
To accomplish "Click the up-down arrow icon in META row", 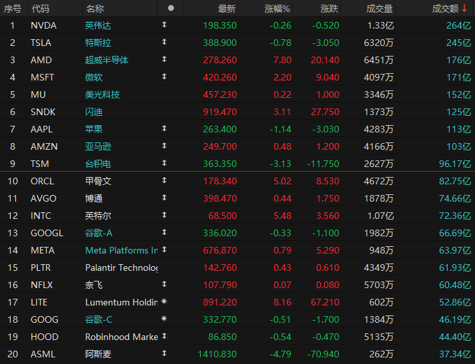I will 164,250.
